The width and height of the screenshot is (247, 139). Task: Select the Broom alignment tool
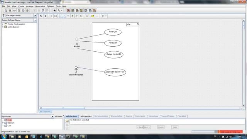point(46,16)
